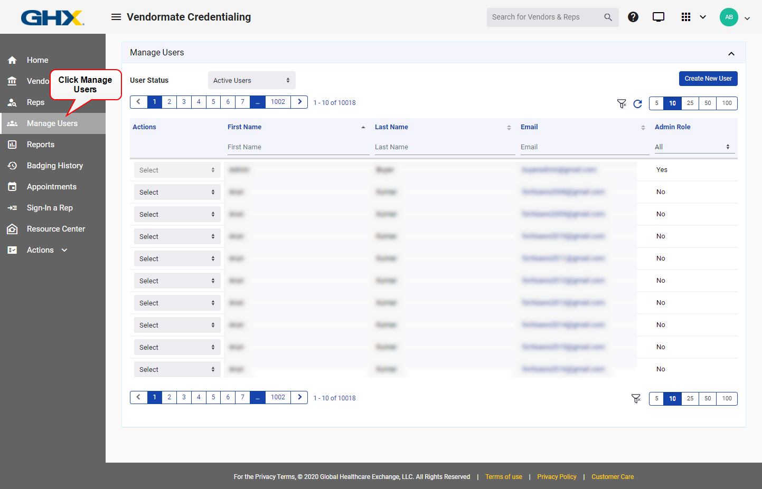Clear filters using bottom filter icon

(x=636, y=399)
